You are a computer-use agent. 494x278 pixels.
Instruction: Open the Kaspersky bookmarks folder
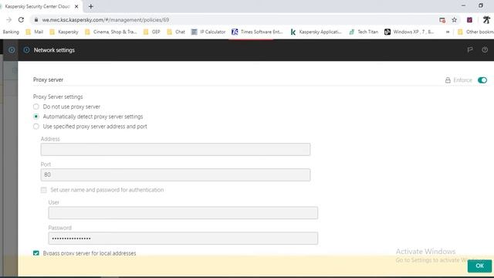coord(64,32)
